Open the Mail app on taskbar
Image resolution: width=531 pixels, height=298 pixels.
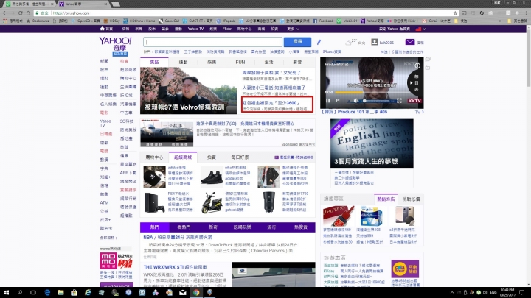pyautogui.click(x=183, y=292)
